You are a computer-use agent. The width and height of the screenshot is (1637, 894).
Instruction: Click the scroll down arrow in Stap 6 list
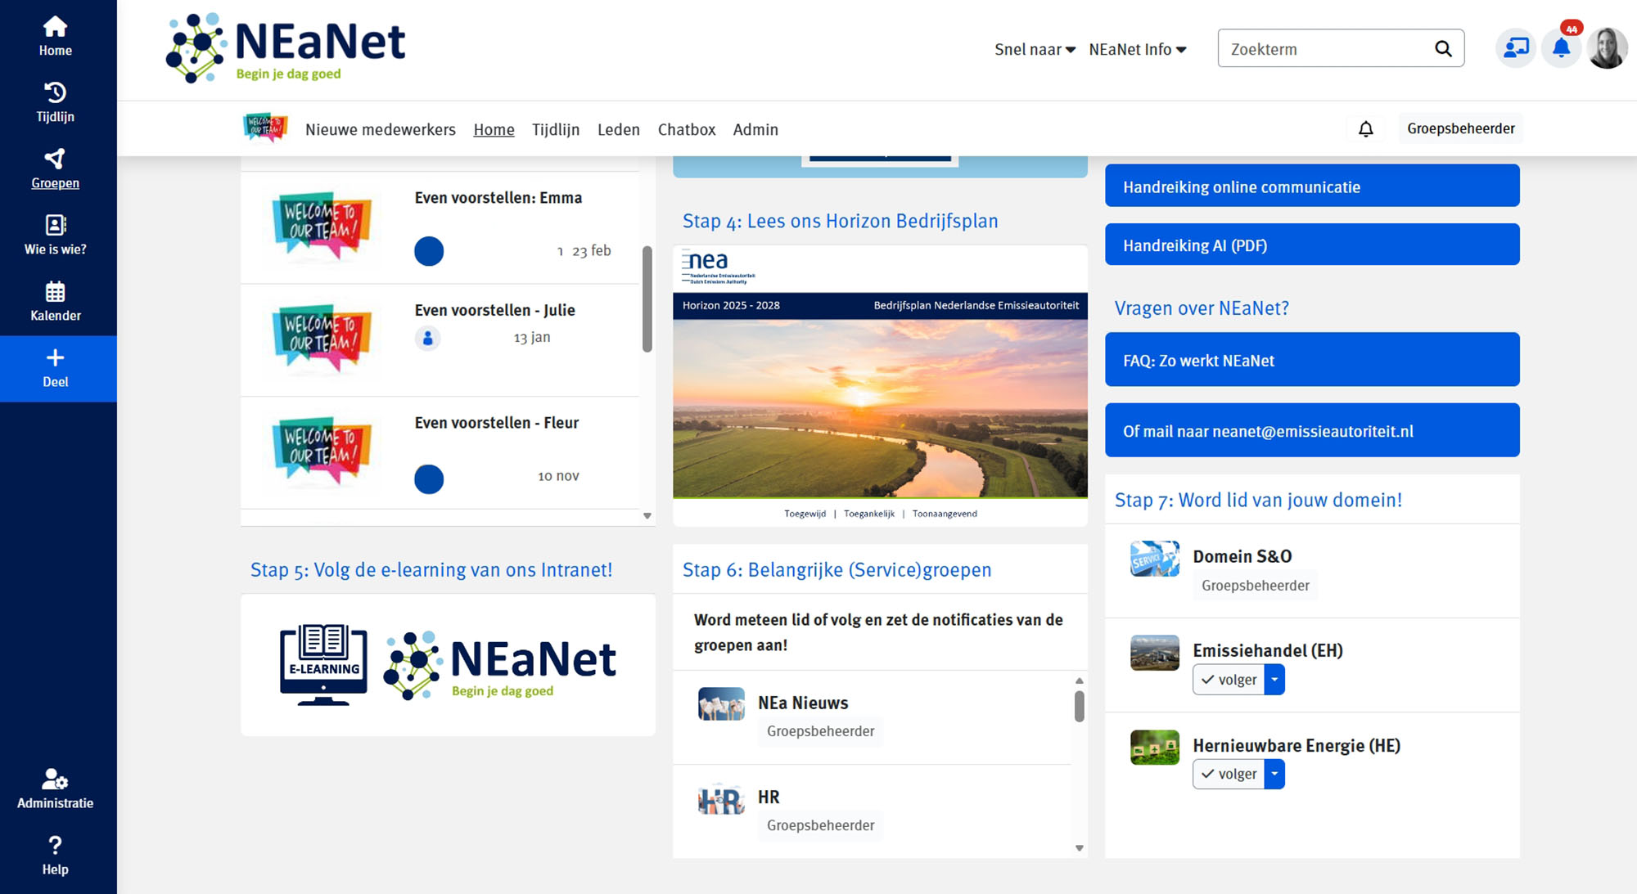click(1080, 848)
